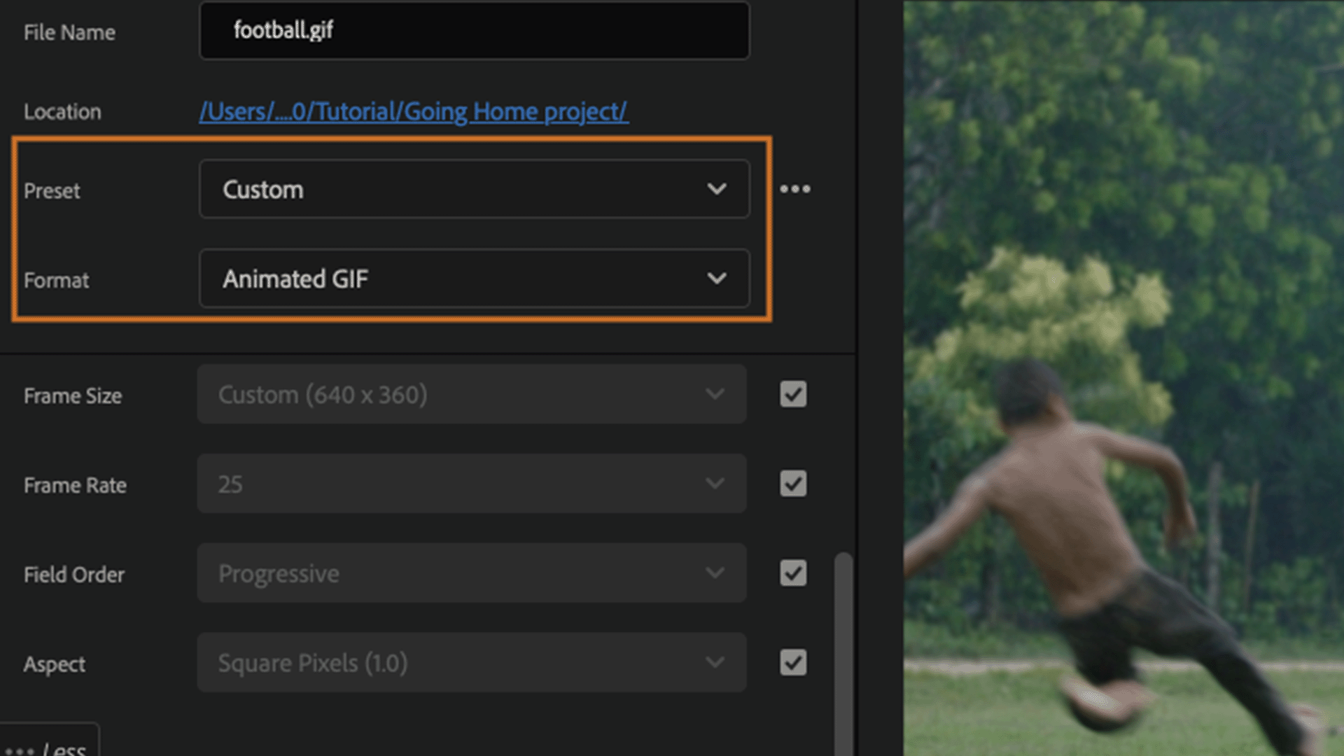
Task: Click the File Name field football.gif
Action: click(474, 30)
